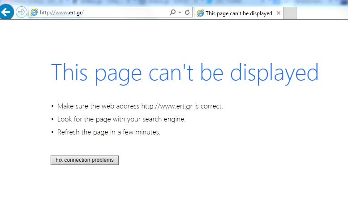This screenshot has width=348, height=199.
Task: Click the greyed-out Forward arrow button
Action: 21,13
